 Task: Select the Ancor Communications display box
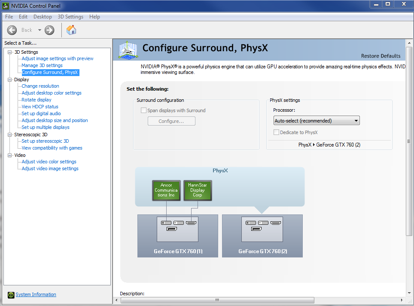pos(166,190)
